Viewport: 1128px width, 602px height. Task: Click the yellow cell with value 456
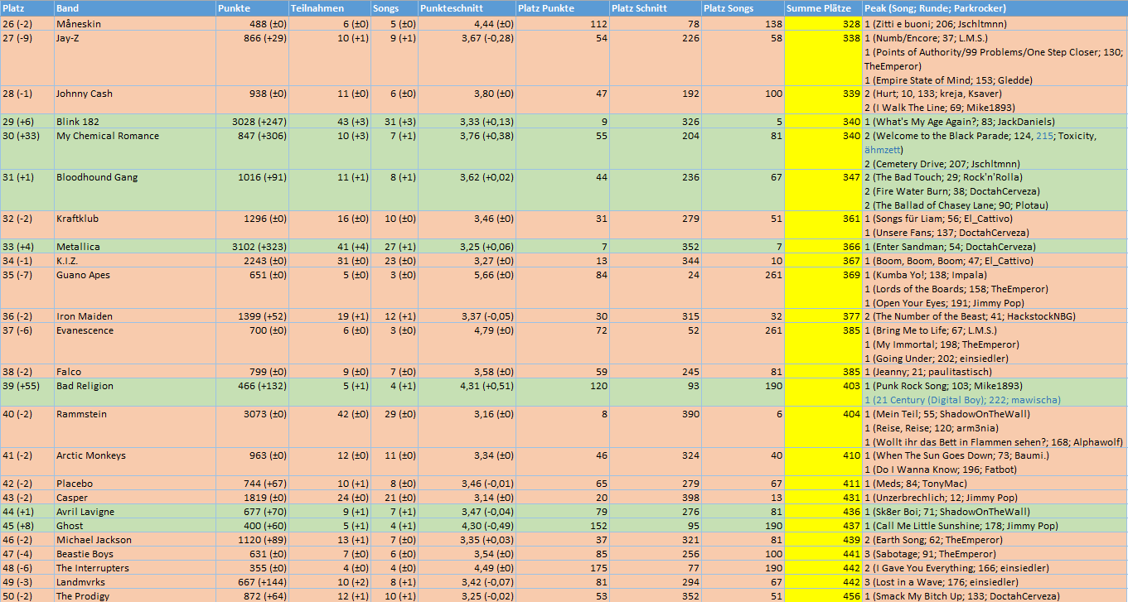[823, 596]
